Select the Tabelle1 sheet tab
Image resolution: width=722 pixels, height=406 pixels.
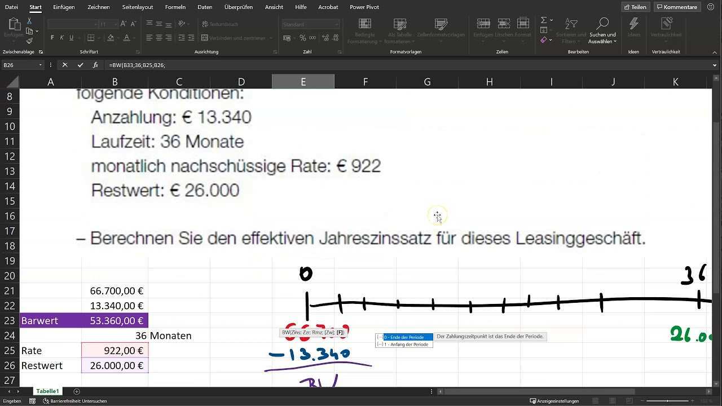pos(47,391)
